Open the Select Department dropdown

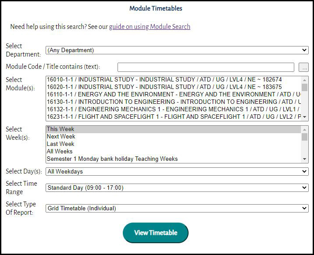pos(177,50)
